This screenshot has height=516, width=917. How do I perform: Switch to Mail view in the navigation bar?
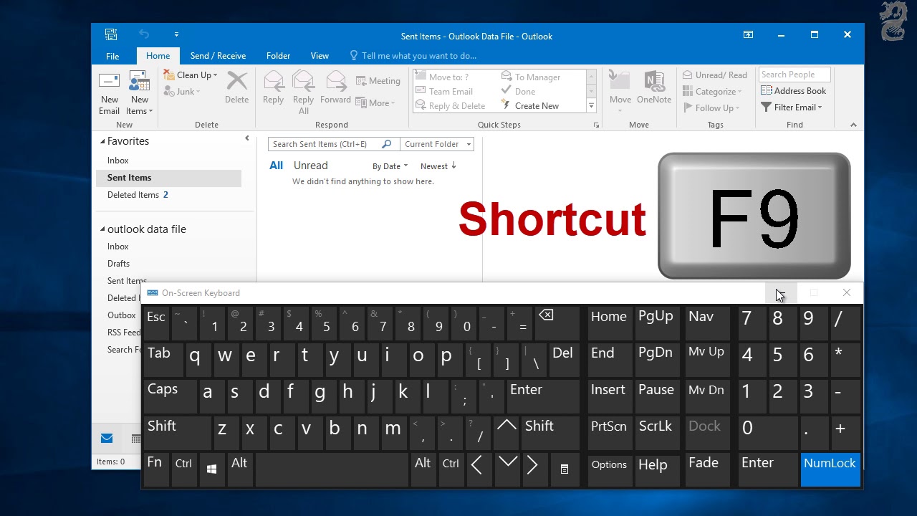(107, 439)
